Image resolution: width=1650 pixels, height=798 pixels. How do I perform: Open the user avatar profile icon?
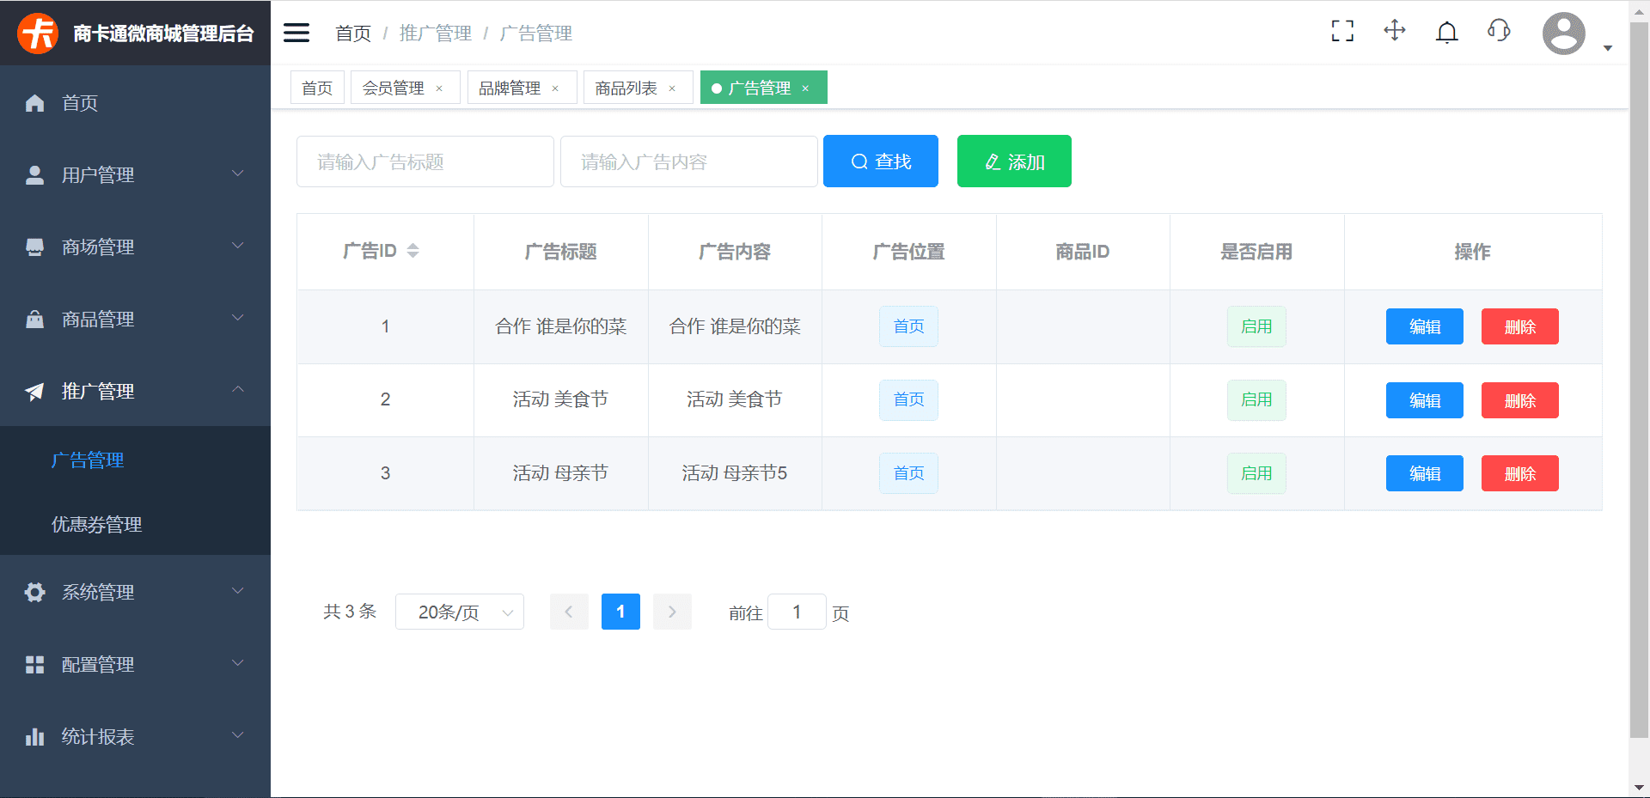(1563, 34)
